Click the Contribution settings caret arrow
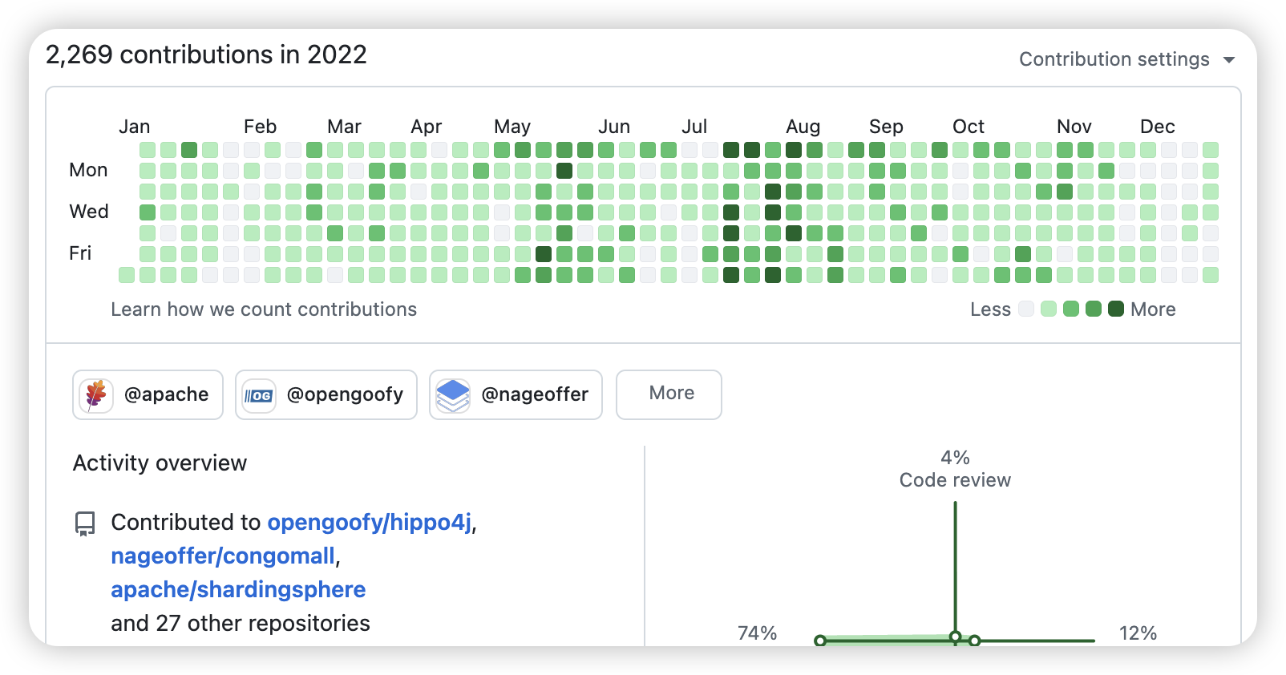This screenshot has width=1286, height=675. click(x=1229, y=60)
